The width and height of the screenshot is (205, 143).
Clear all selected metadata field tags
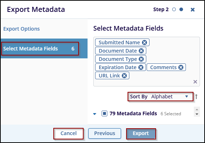(195, 82)
